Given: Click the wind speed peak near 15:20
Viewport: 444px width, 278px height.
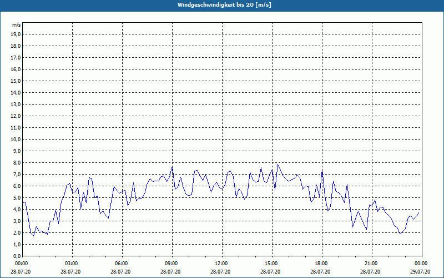Looking at the screenshot, I should tap(278, 165).
